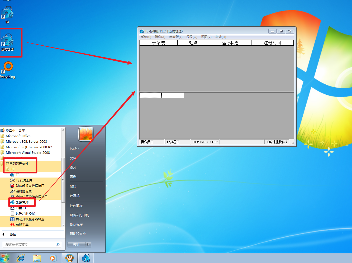
Task: Open the Everything desktop shortcut
Action: pos(7,70)
